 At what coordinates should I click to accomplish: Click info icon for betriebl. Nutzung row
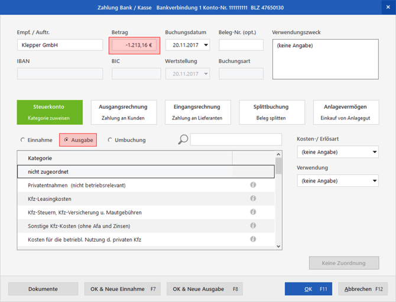253,239
